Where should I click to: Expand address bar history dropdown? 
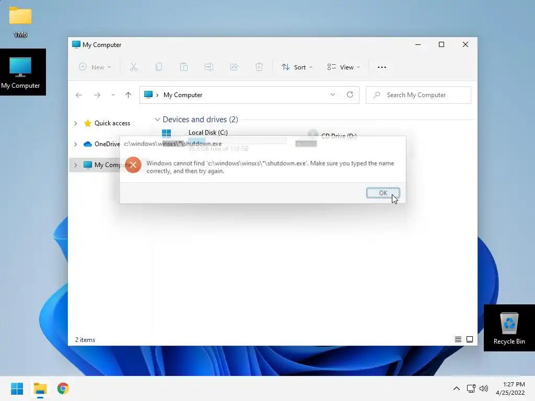tap(333, 95)
